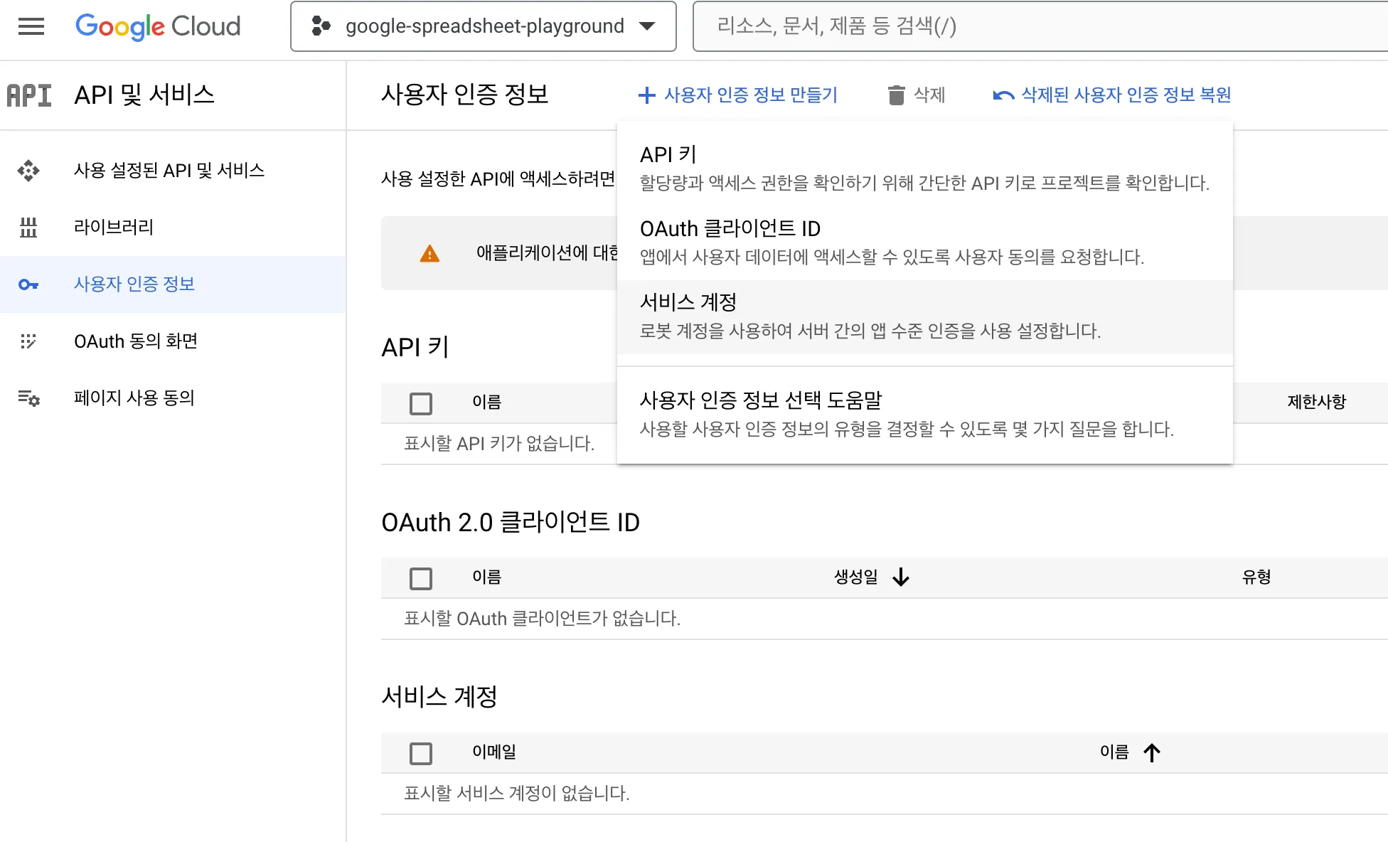
Task: Click 삭제된 사용자 인증 정보 복원 link
Action: 1113,94
